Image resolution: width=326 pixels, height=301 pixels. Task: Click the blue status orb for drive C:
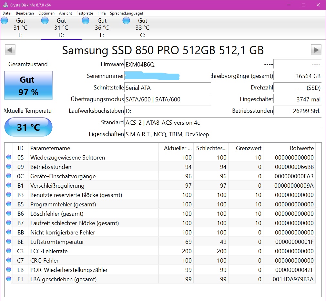126,21
